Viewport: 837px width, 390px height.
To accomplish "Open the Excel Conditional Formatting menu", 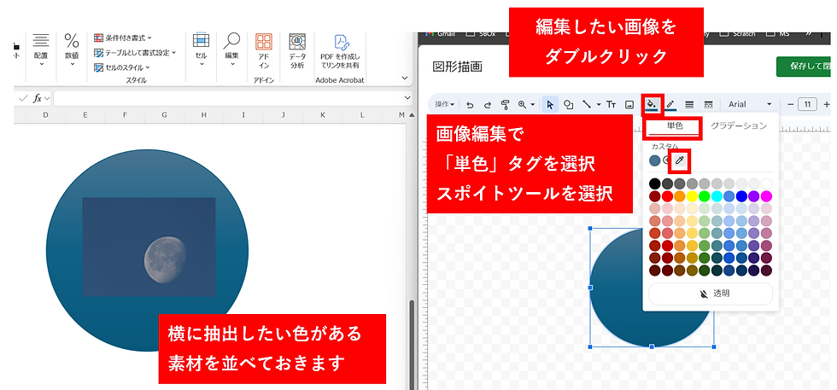I will (123, 38).
